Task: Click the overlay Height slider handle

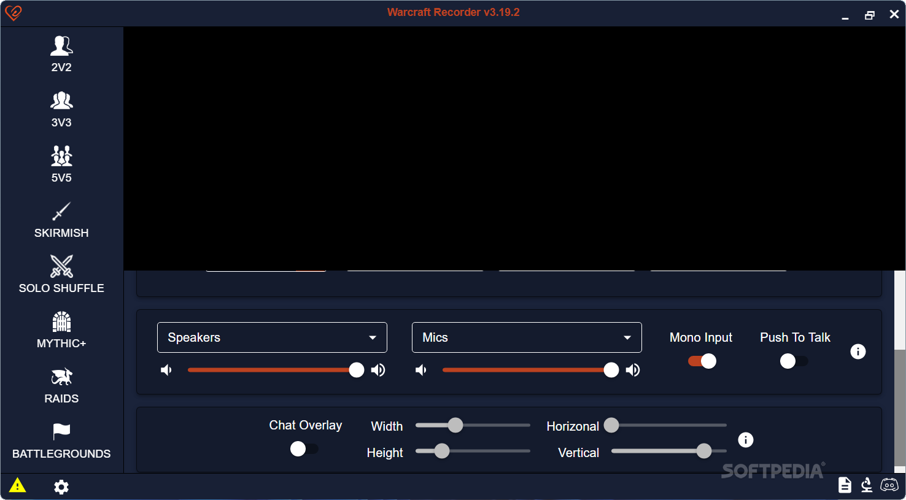Action: 442,451
